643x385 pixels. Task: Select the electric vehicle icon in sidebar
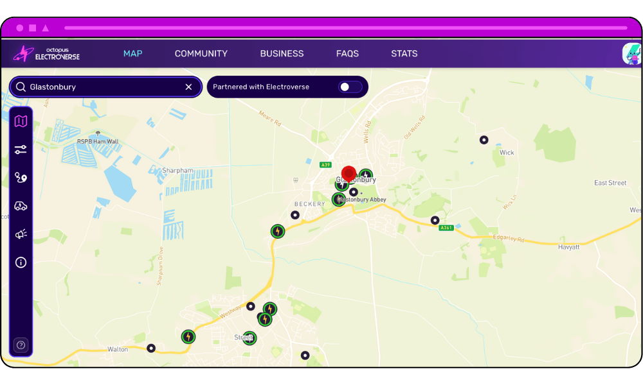21,206
